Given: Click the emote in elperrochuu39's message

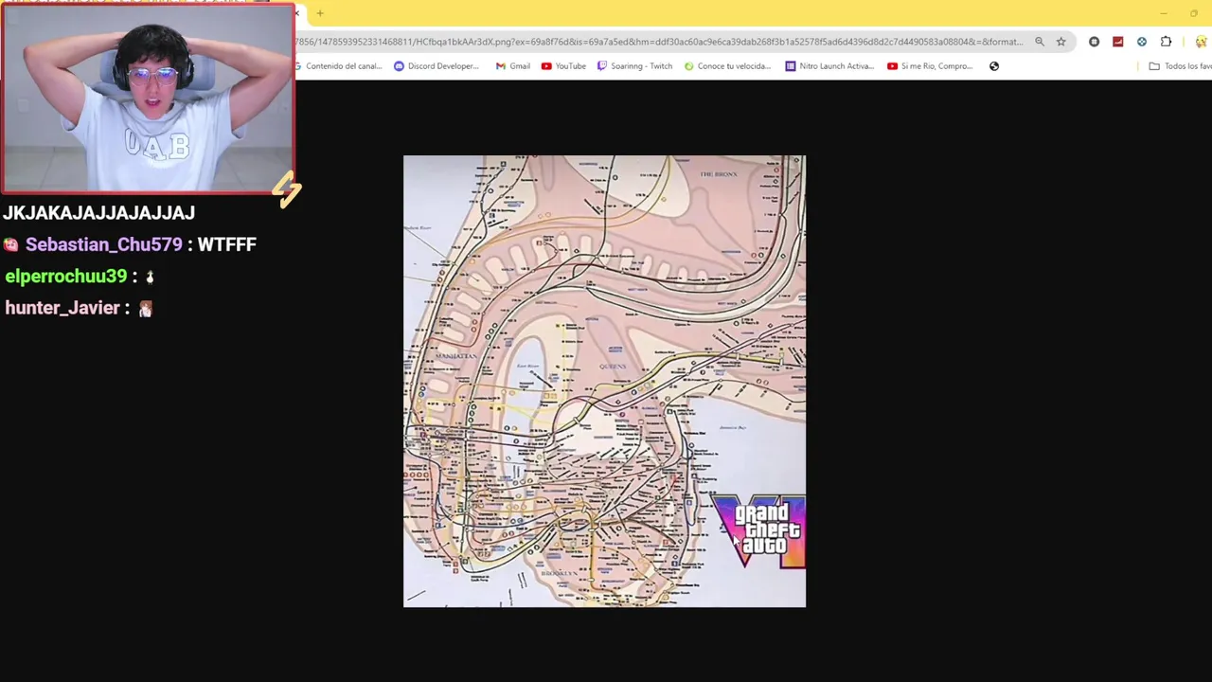Looking at the screenshot, I should point(150,278).
